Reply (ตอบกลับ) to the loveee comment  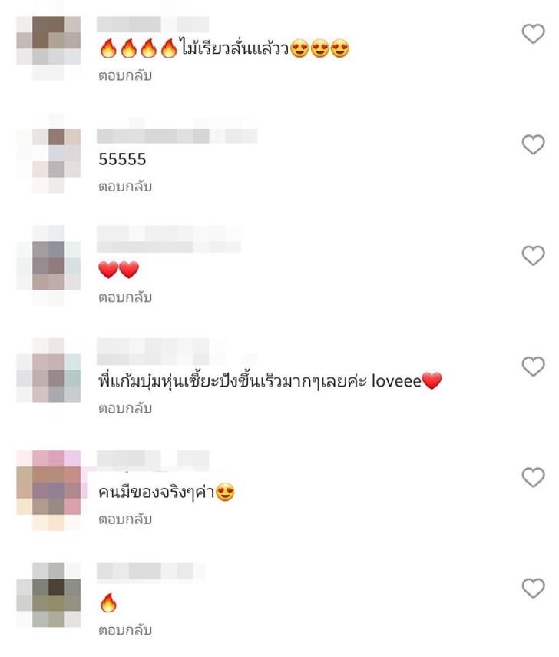pos(125,409)
